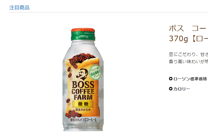208x138 pixels.
Task: Click the description line starting 香り高い味わい
Action: 188,61
